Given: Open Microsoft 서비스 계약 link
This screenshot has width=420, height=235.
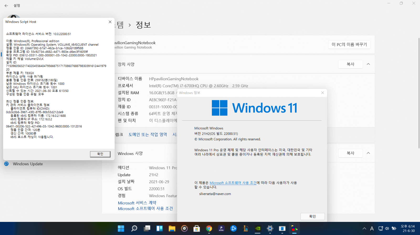Looking at the screenshot, I should 137,203.
